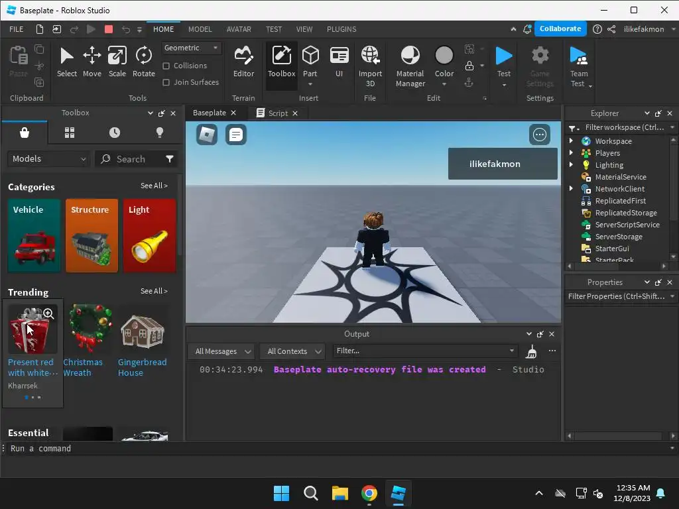Click the Roblox menu icon in viewport
The height and width of the screenshot is (509, 679).
207,135
